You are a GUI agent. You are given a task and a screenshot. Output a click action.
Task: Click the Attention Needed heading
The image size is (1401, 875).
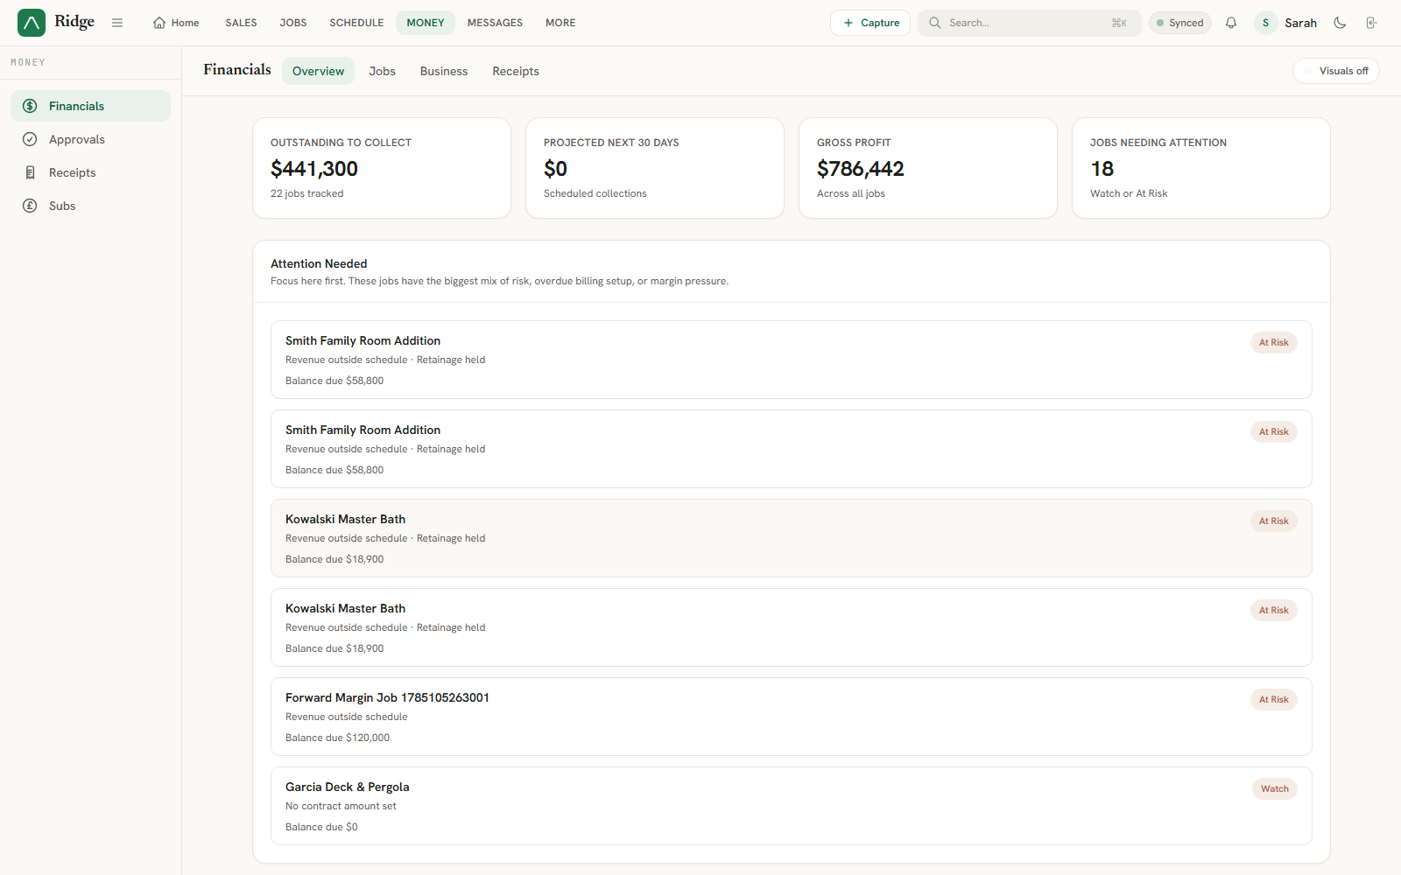(x=319, y=263)
